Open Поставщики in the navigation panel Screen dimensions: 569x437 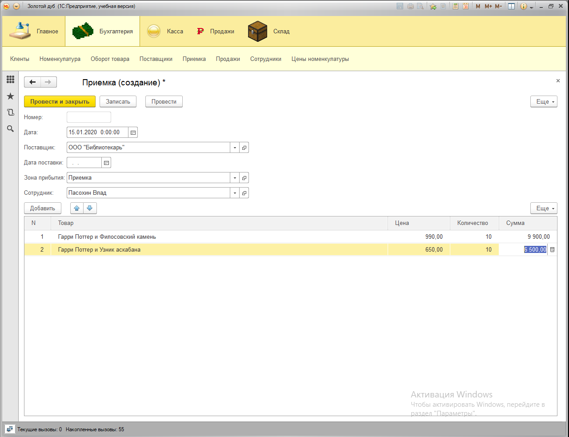click(x=156, y=59)
